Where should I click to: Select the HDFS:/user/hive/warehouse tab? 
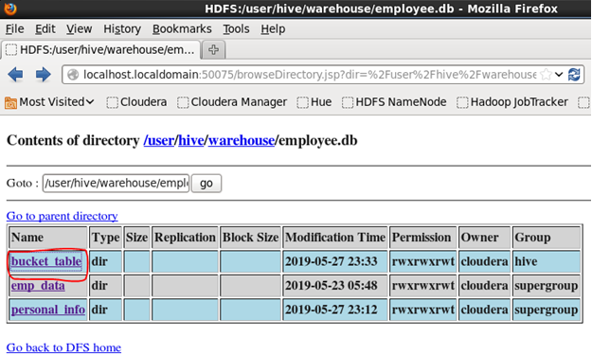tap(100, 49)
